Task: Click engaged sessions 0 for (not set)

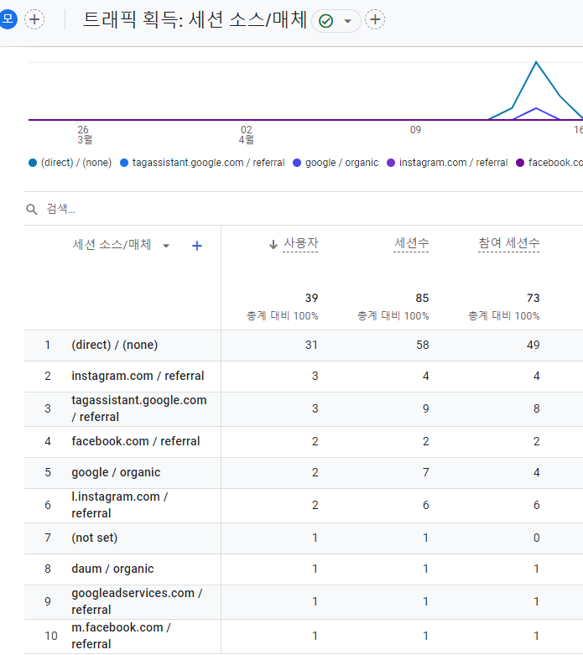Action: [537, 538]
